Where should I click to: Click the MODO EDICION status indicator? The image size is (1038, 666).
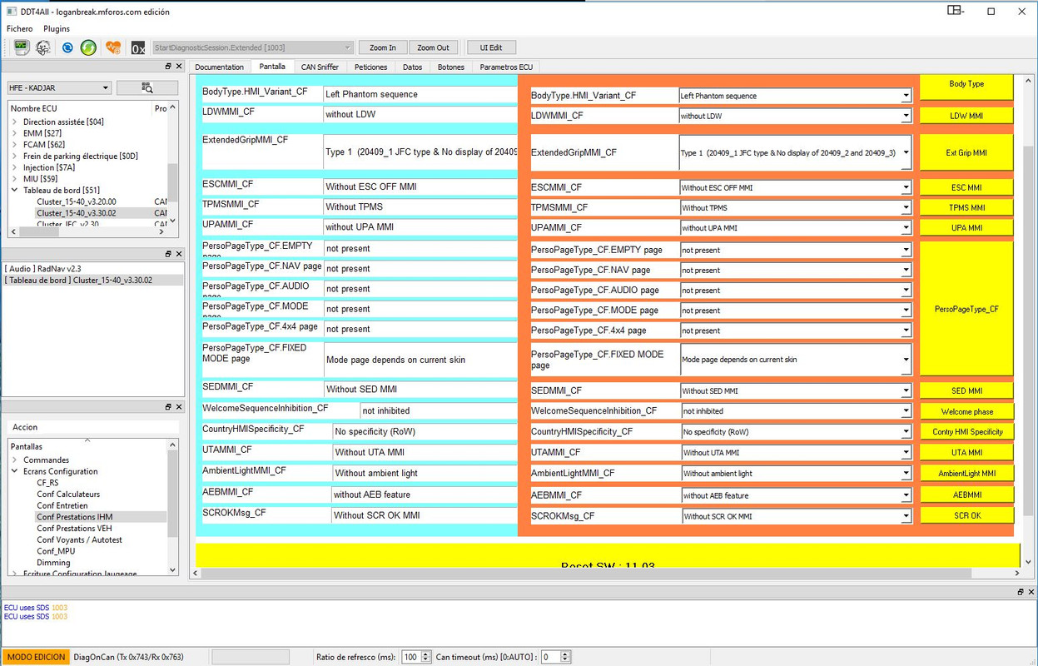pyautogui.click(x=36, y=657)
